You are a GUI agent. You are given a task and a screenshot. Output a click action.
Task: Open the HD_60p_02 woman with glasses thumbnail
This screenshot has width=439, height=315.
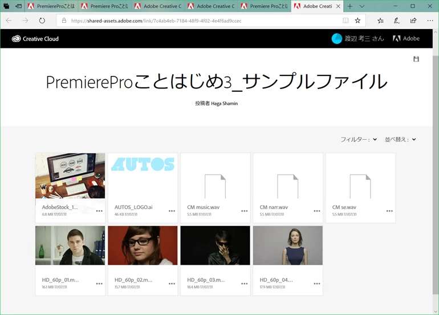tap(143, 245)
